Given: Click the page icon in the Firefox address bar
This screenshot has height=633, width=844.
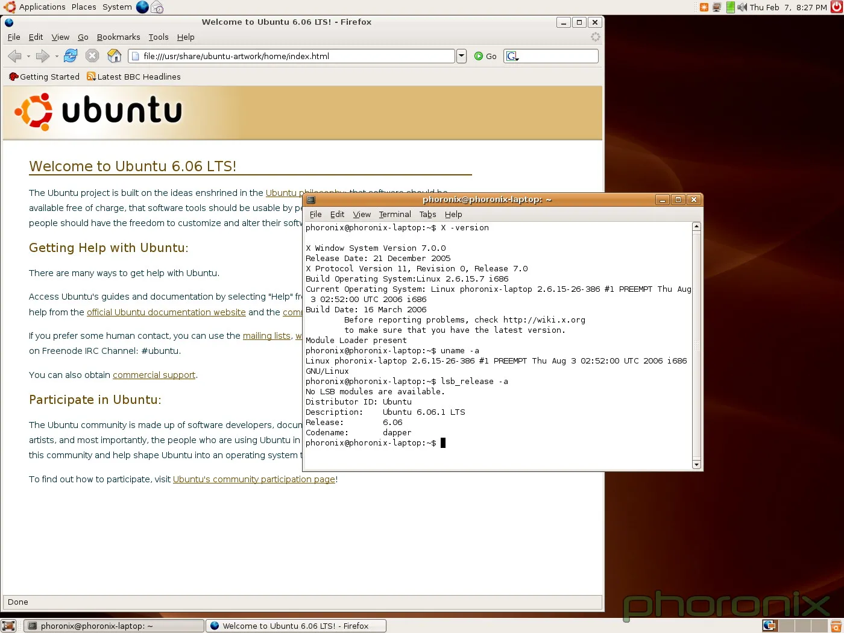Looking at the screenshot, I should pos(135,56).
